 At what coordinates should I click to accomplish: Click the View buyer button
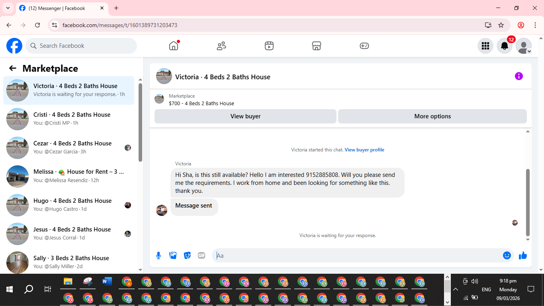tap(245, 116)
